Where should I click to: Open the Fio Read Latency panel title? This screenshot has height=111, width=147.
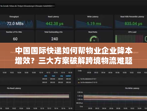pos(14,88)
